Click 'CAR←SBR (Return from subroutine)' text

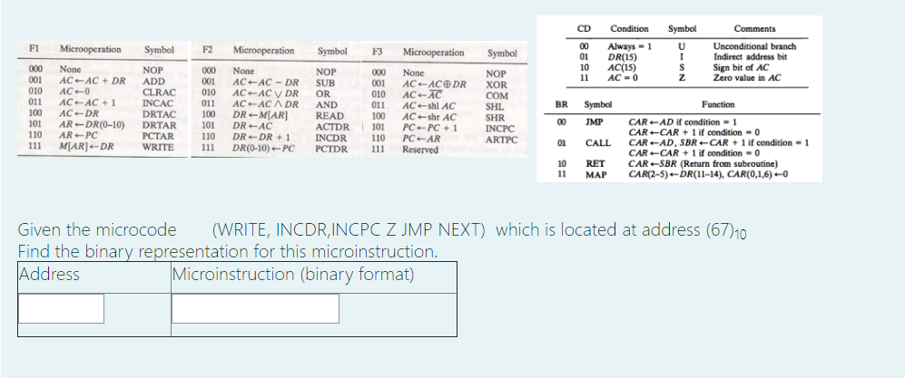pos(703,164)
